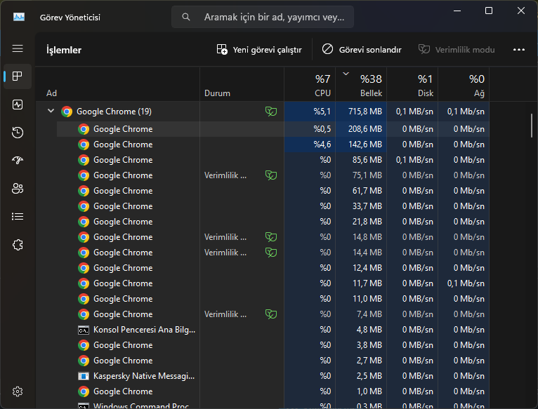The width and height of the screenshot is (538, 409).
Task: Sort by the Ağ column header
Action: [464, 84]
